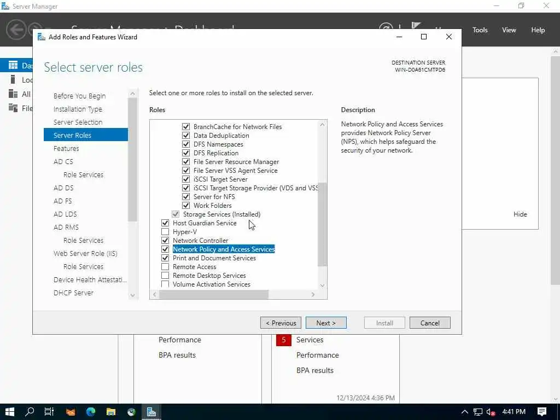Click the roles list scroll right arrow

click(x=313, y=294)
